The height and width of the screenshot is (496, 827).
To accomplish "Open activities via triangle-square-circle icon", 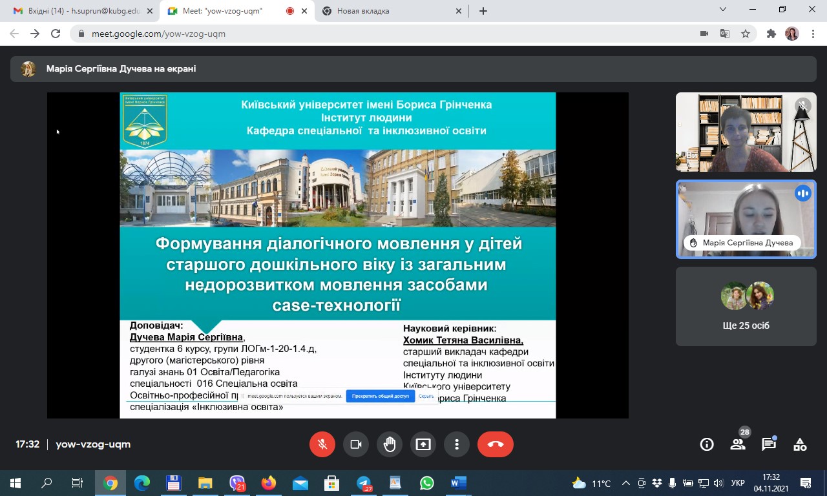I will (799, 444).
